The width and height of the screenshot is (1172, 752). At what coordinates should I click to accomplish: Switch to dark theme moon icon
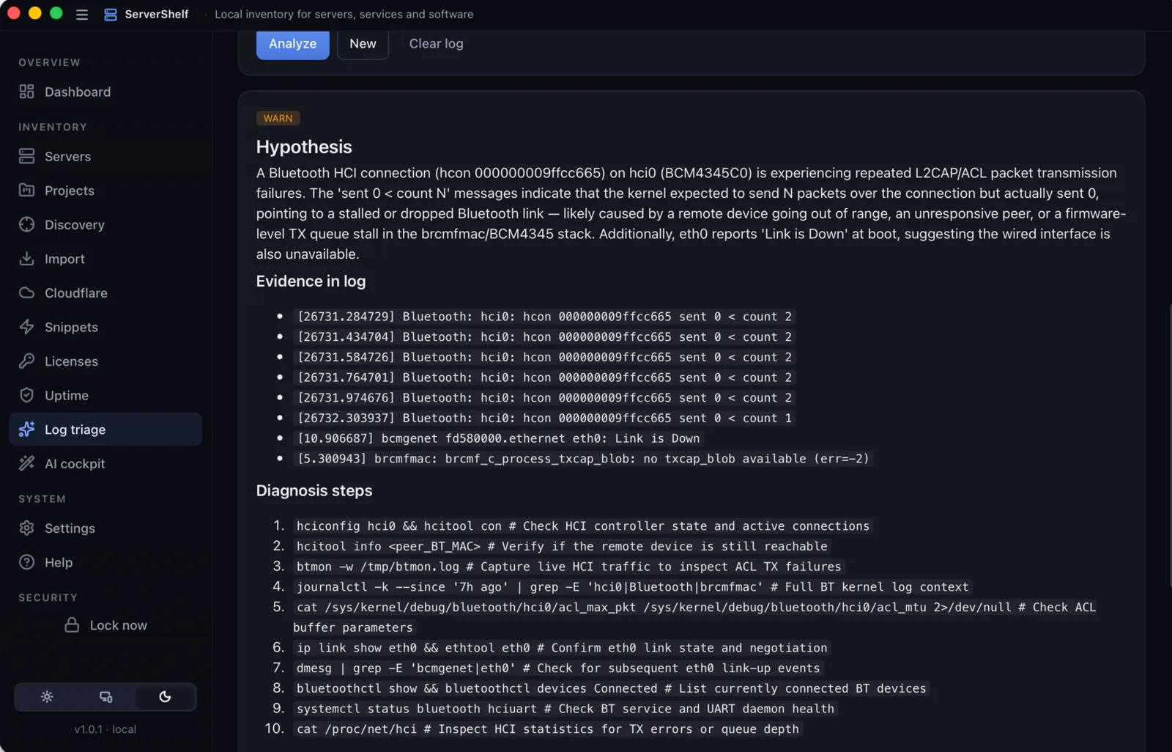click(x=165, y=697)
